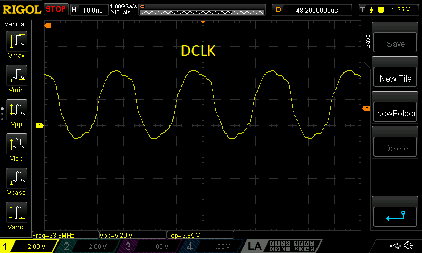The height and width of the screenshot is (253, 422).
Task: Click the vertical Save tab label
Action: coord(367,42)
